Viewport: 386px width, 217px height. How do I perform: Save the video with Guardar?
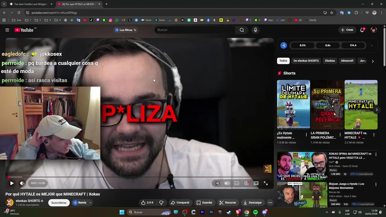(204, 203)
